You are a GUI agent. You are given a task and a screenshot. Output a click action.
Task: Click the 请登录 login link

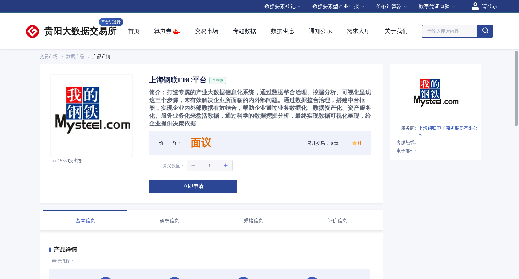[x=489, y=6]
